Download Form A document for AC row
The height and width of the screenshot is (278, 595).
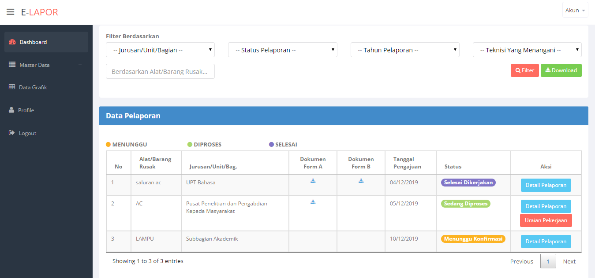click(313, 202)
